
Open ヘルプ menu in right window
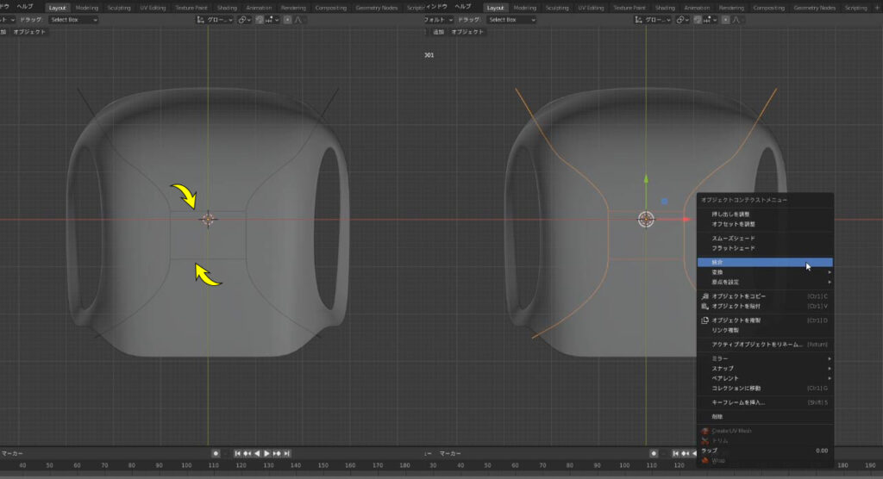[462, 7]
